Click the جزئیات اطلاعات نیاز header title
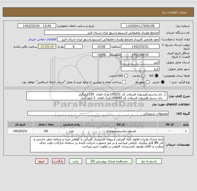Viewport: 197px width, 191px height. (x=174, y=12)
